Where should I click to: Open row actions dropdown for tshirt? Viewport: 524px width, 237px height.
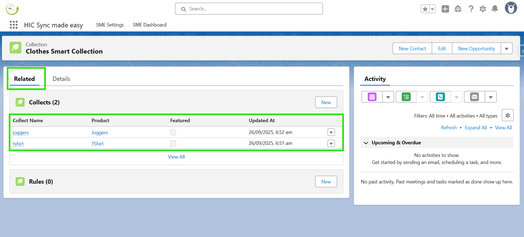click(331, 144)
